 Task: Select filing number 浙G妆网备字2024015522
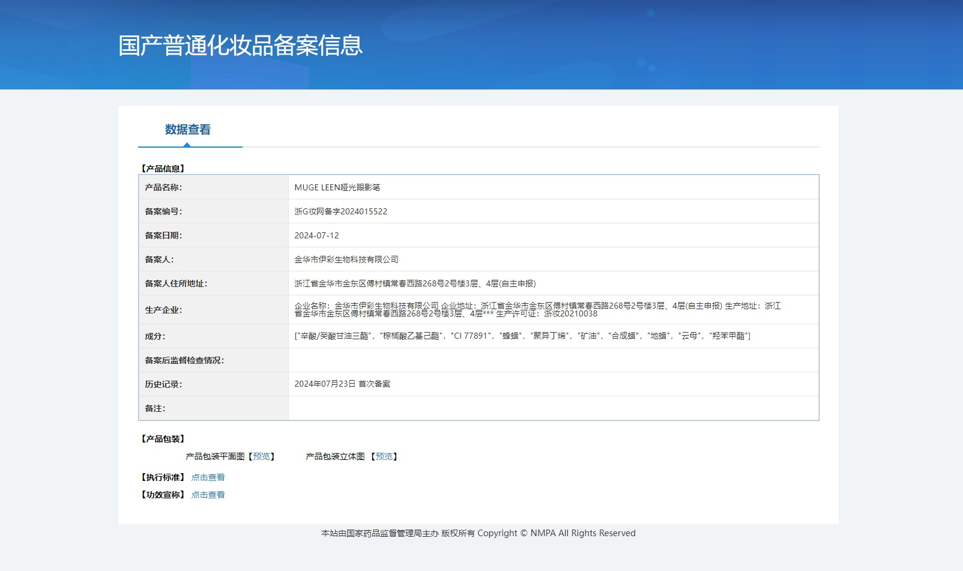pos(340,211)
